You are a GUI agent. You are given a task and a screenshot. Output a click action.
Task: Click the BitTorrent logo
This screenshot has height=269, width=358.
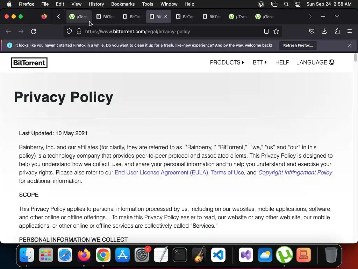click(29, 63)
